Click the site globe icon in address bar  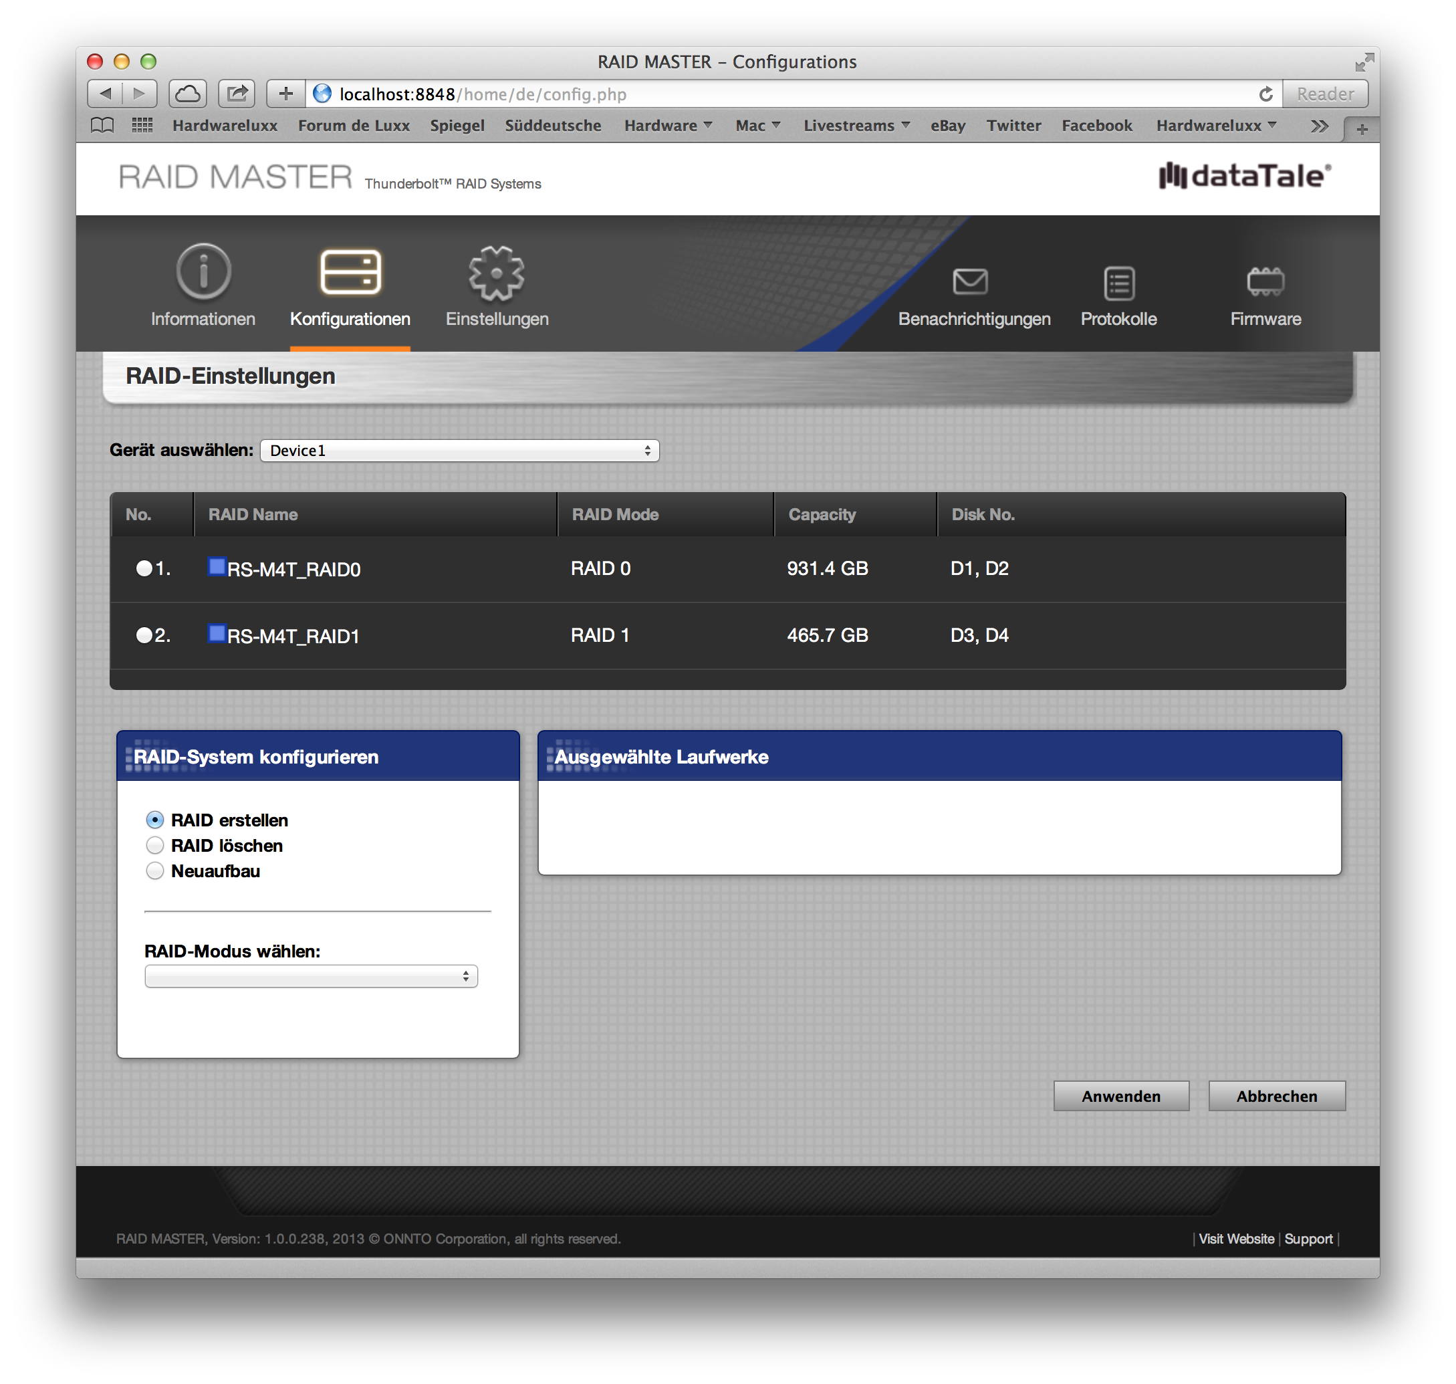point(322,94)
